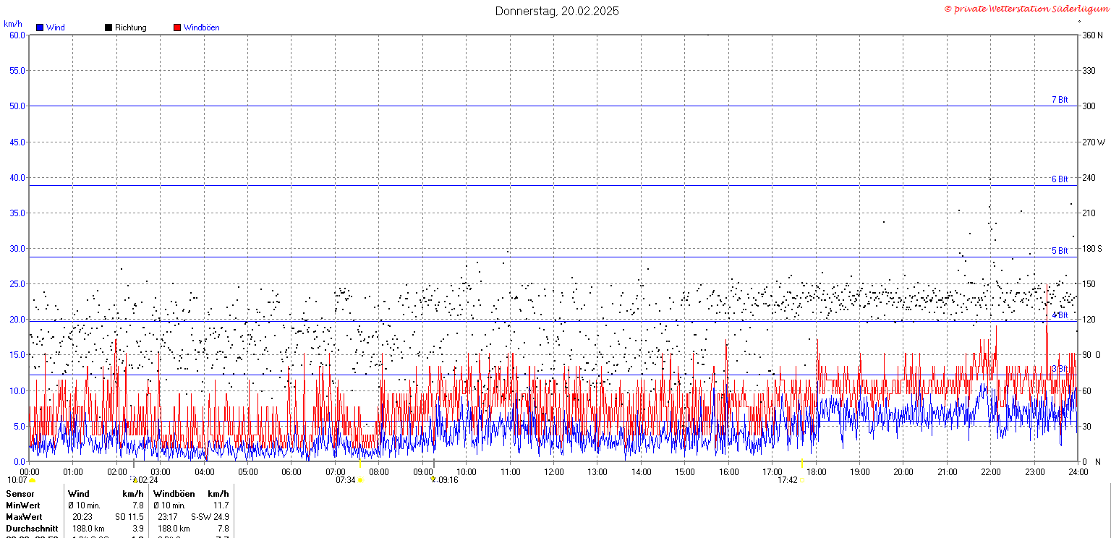1111x538 pixels.
Task: Click the 60.0 value on left axis
Action: pyautogui.click(x=17, y=35)
